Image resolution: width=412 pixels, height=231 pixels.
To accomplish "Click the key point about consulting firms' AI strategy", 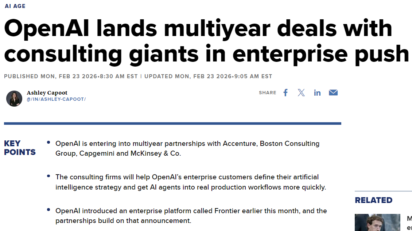I will point(190,182).
